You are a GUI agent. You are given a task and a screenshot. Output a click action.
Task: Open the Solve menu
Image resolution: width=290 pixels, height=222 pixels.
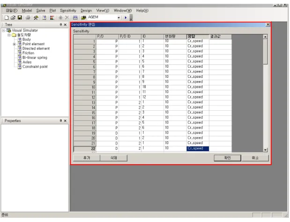[x=41, y=11]
